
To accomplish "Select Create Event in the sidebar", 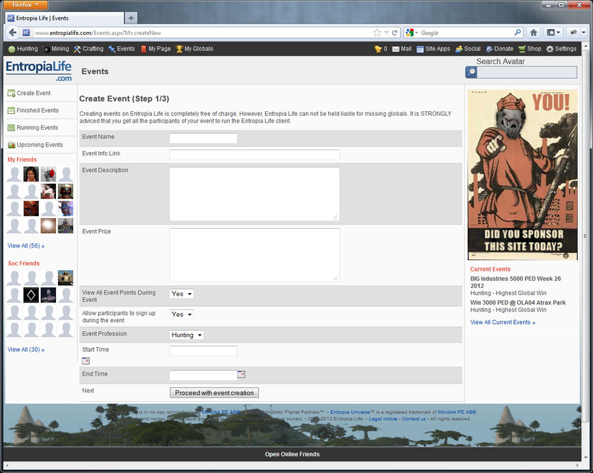I will coord(29,93).
